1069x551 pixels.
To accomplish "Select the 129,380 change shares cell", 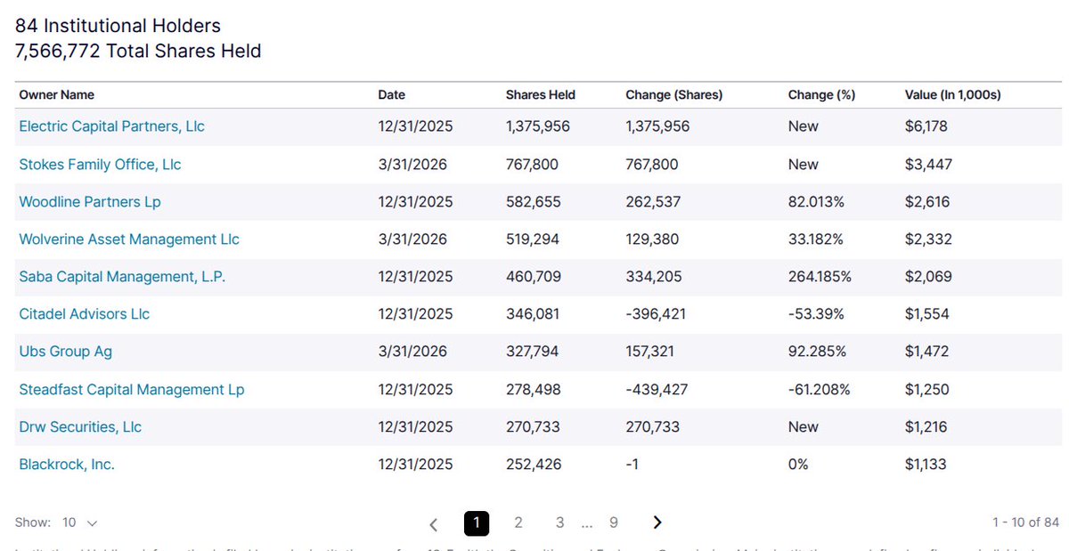I will 653,239.
